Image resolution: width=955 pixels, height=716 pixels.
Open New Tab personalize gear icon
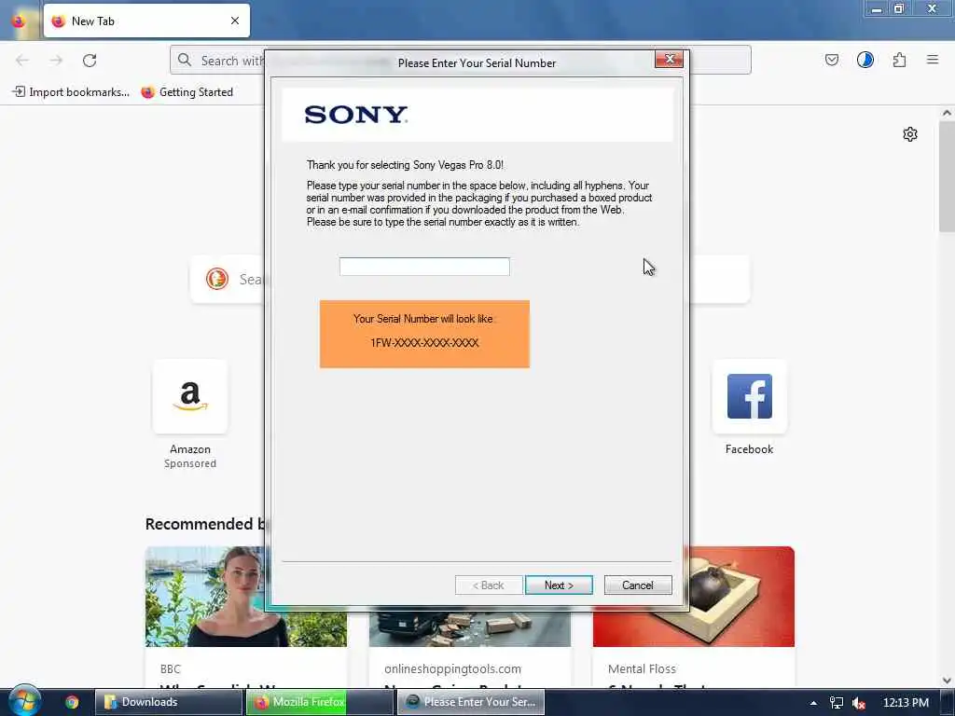[910, 134]
